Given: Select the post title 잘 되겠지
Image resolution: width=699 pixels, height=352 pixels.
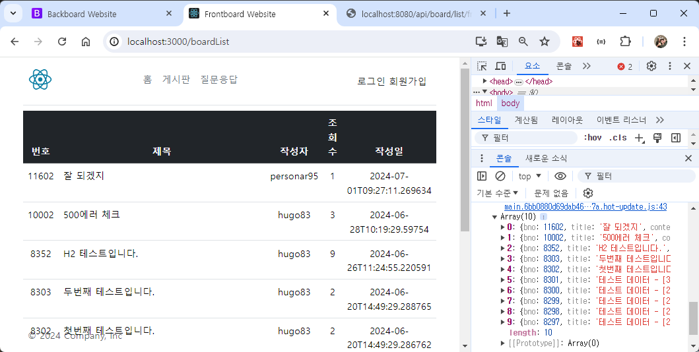Looking at the screenshot, I should pyautogui.click(x=84, y=176).
